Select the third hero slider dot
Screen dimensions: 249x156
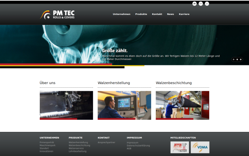point(241,59)
